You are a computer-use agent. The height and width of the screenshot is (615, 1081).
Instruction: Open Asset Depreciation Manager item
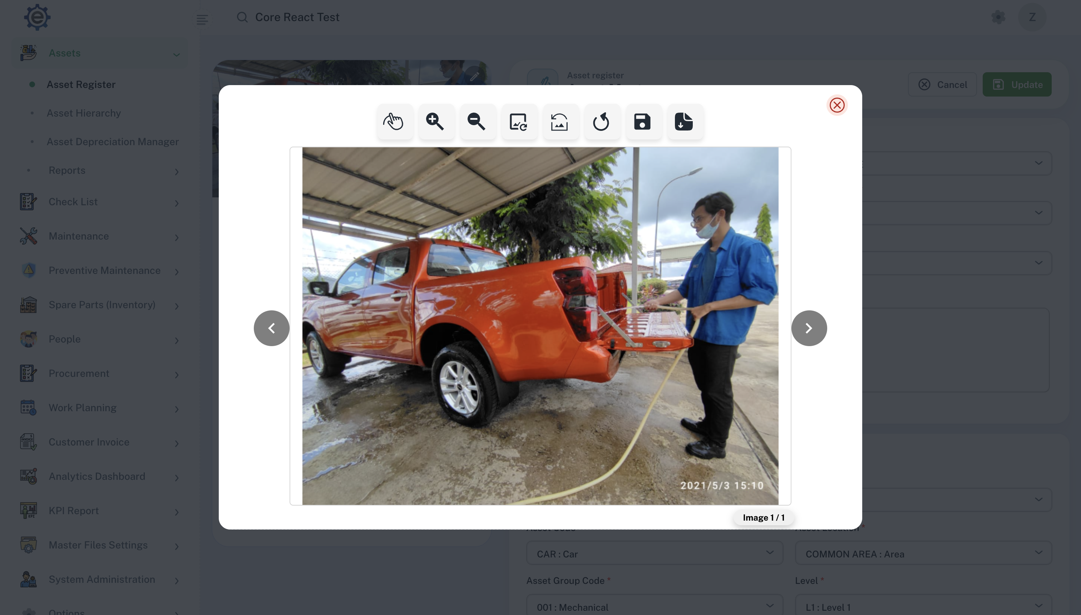[112, 142]
